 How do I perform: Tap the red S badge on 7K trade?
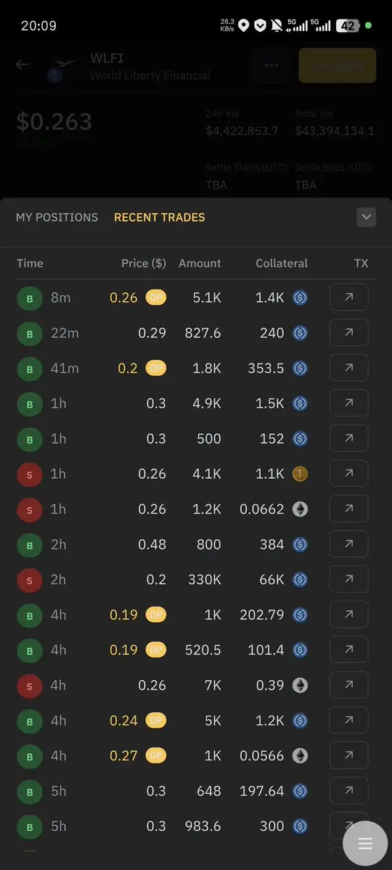pyautogui.click(x=30, y=686)
